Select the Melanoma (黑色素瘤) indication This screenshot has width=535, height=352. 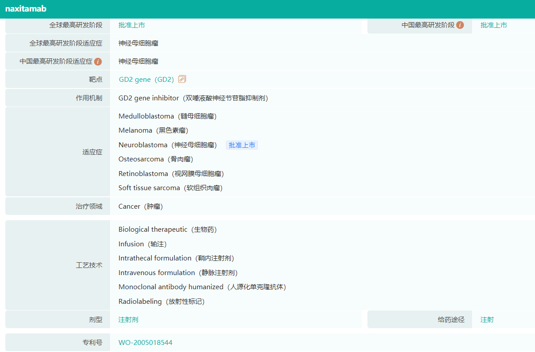click(x=153, y=130)
